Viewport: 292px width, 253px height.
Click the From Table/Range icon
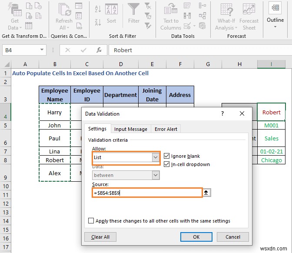click(x=29, y=26)
